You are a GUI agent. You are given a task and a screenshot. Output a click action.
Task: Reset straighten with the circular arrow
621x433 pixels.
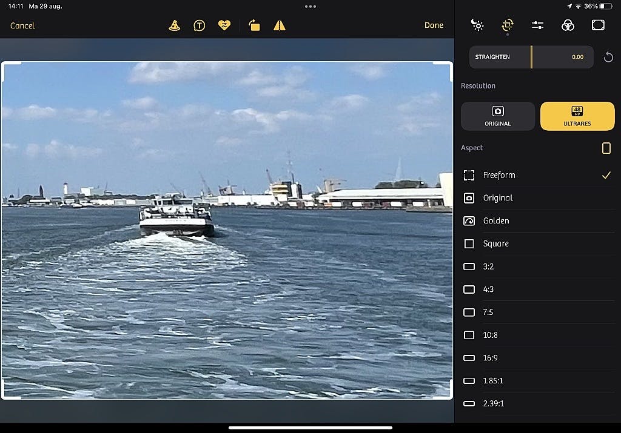pos(608,58)
